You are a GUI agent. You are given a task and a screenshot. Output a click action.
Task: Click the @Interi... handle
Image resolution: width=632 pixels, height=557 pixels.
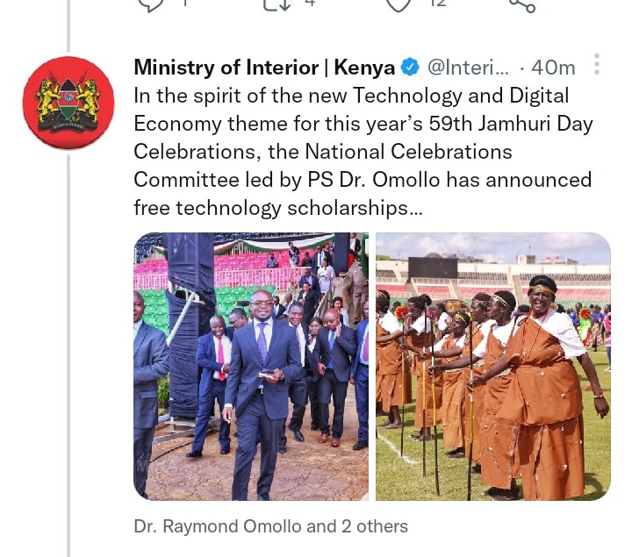pos(468,68)
